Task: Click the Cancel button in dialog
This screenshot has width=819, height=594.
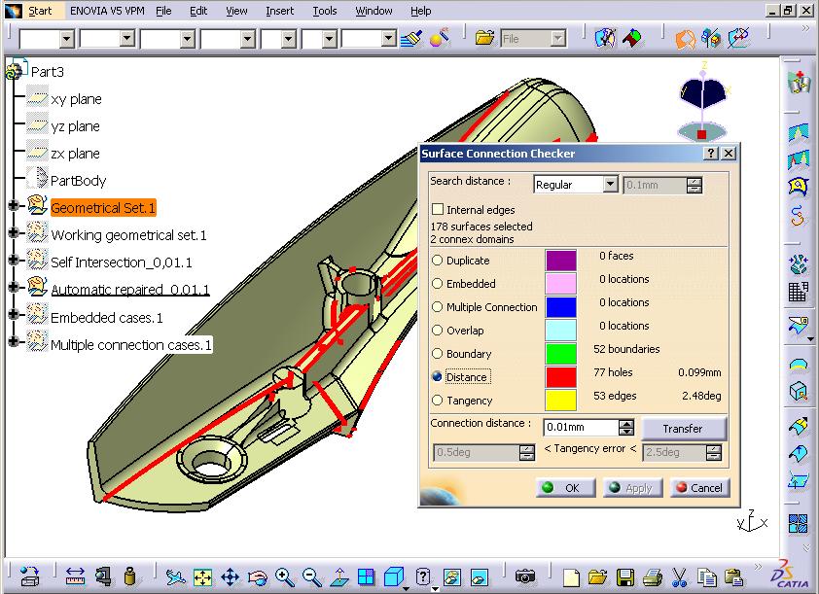Action: [700, 487]
